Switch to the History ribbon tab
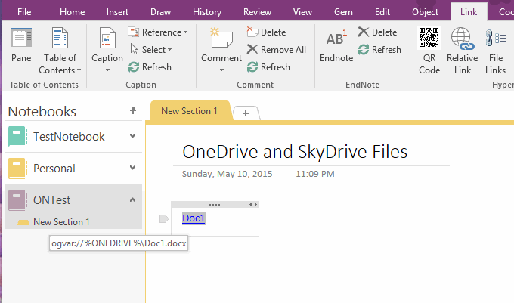 [x=207, y=12]
